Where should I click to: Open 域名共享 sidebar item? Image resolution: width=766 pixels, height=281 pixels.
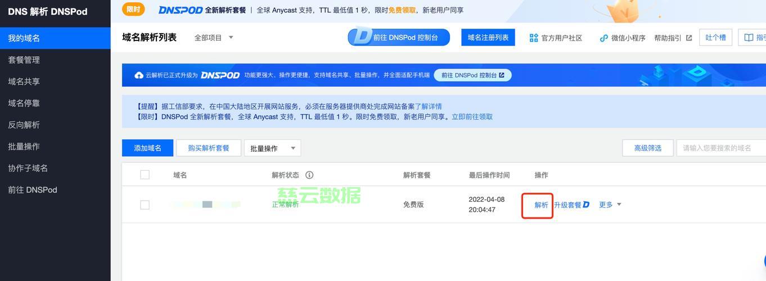tap(55, 81)
